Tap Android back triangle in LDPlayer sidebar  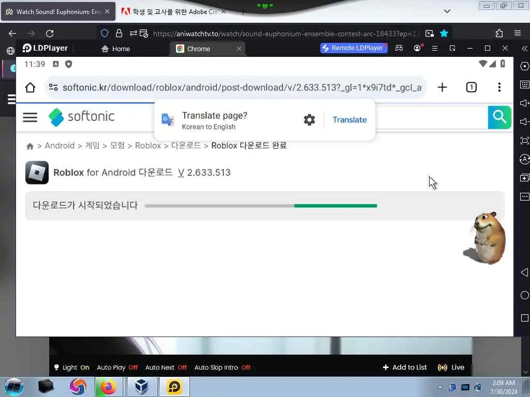[524, 272]
